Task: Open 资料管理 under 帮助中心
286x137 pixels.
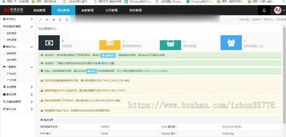Action: click(11, 60)
